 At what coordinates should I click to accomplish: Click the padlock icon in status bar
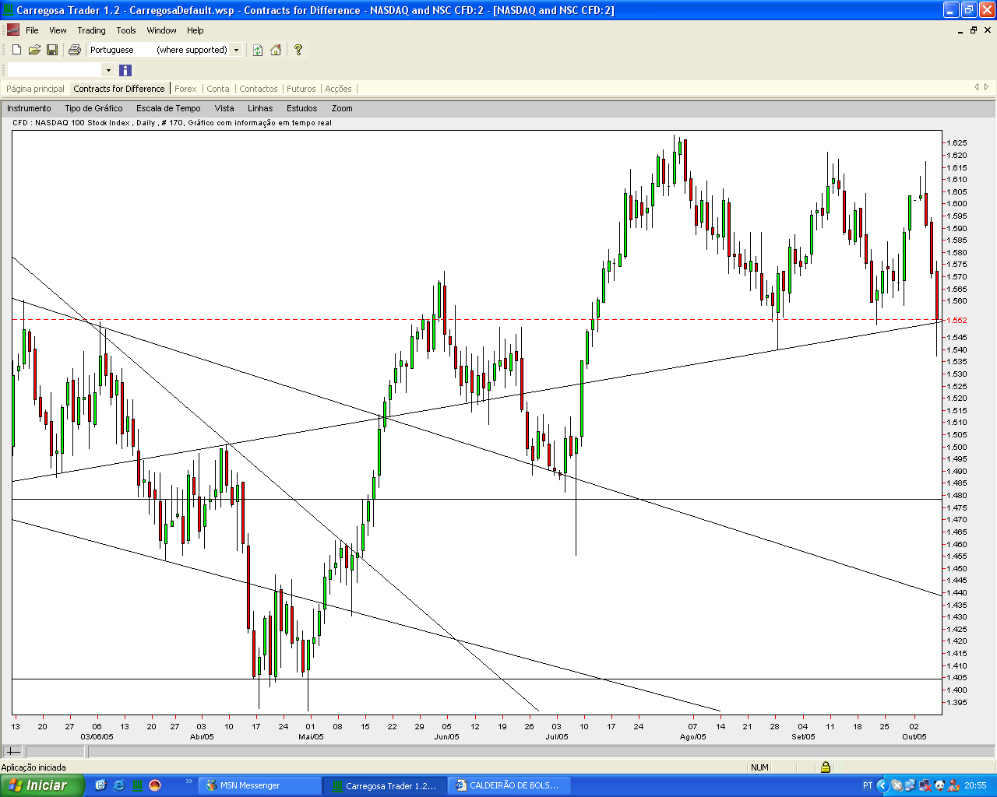(825, 767)
